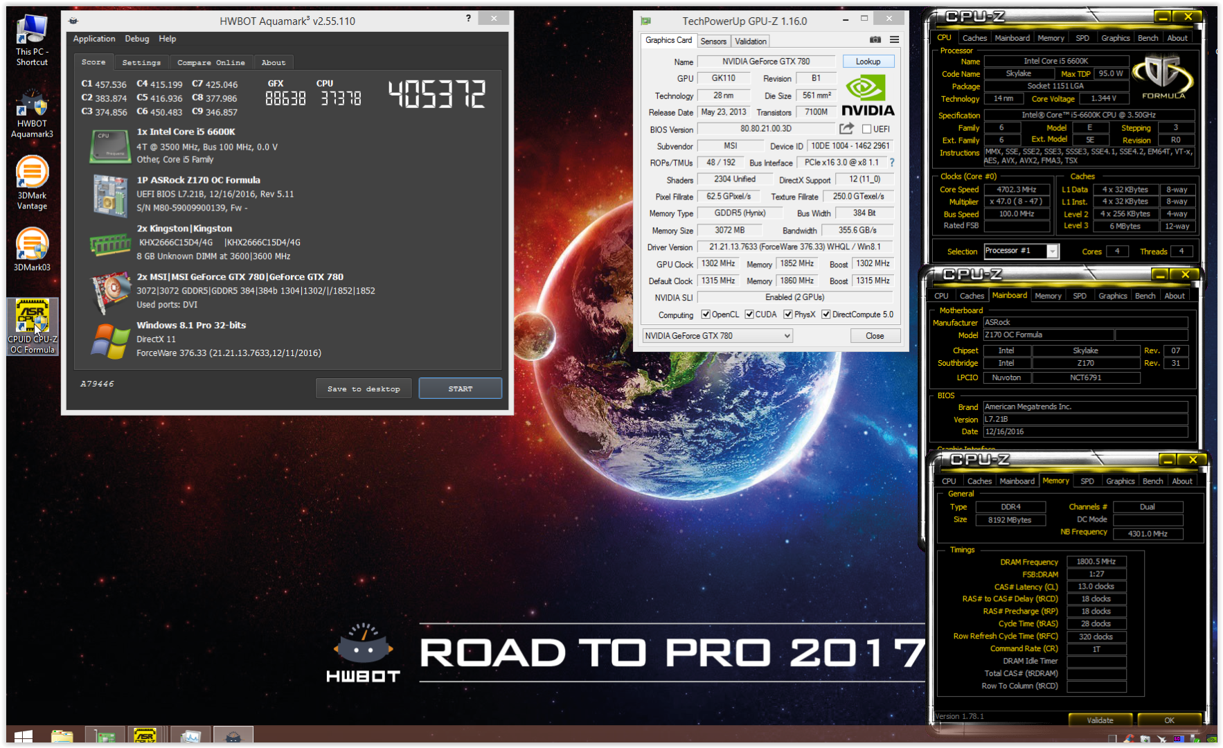Switch to the Compare Online tab
Viewport: 1223px width, 748px height.
211,62
